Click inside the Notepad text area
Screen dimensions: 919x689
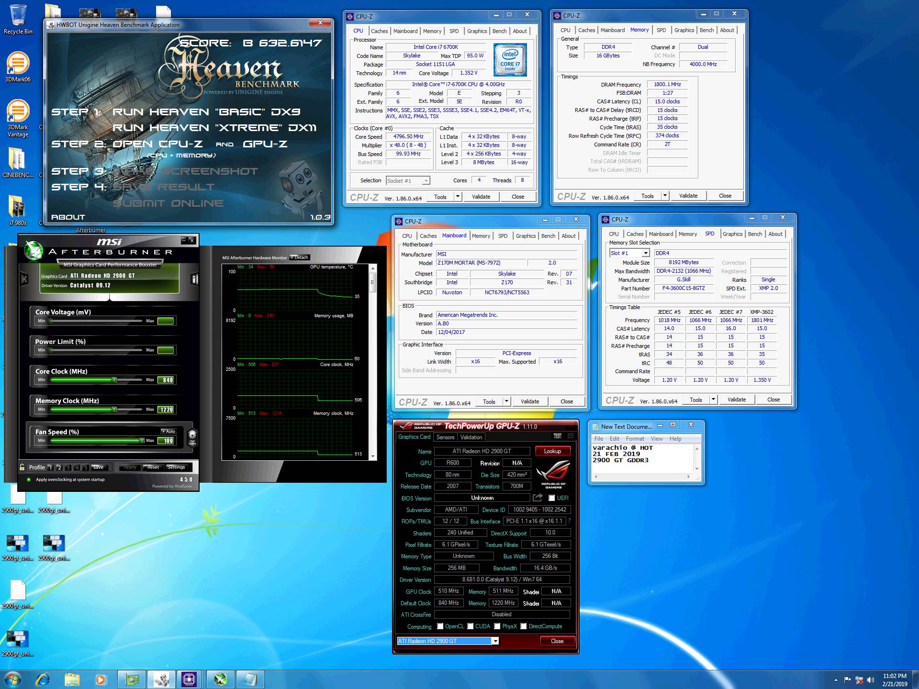[x=643, y=458]
